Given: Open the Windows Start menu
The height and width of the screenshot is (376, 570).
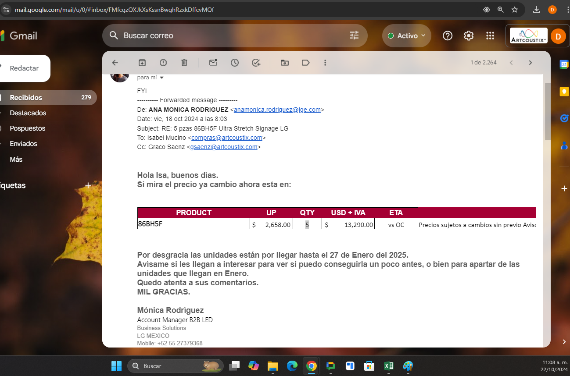Looking at the screenshot, I should pos(116,365).
